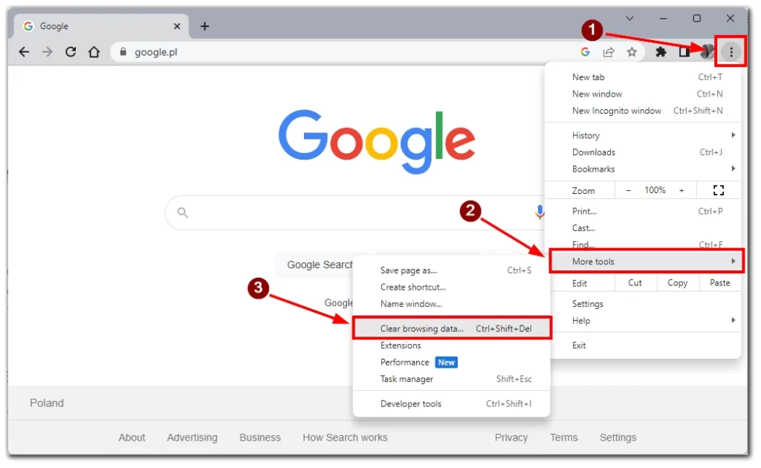Open the About footer link

[x=132, y=438]
